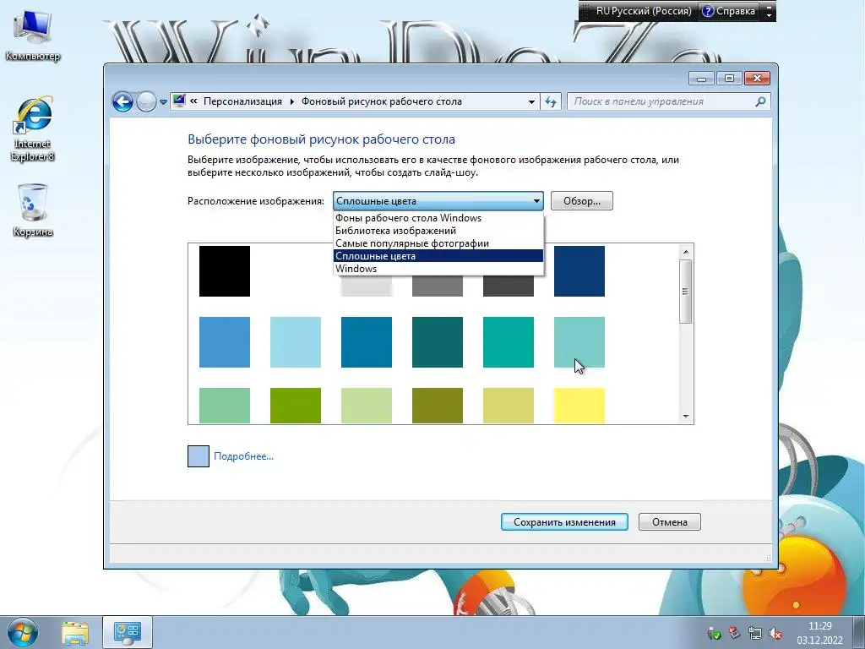This screenshot has width=865, height=649.
Task: Click Сохранить изменения button
Action: coord(564,522)
